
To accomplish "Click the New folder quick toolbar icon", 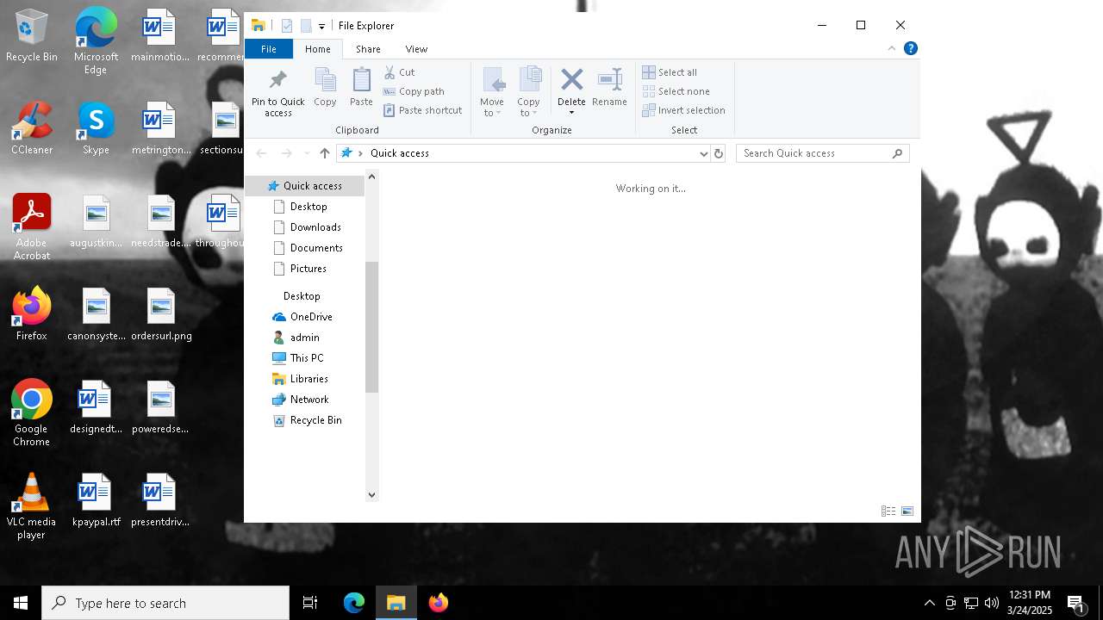I will coord(306,26).
